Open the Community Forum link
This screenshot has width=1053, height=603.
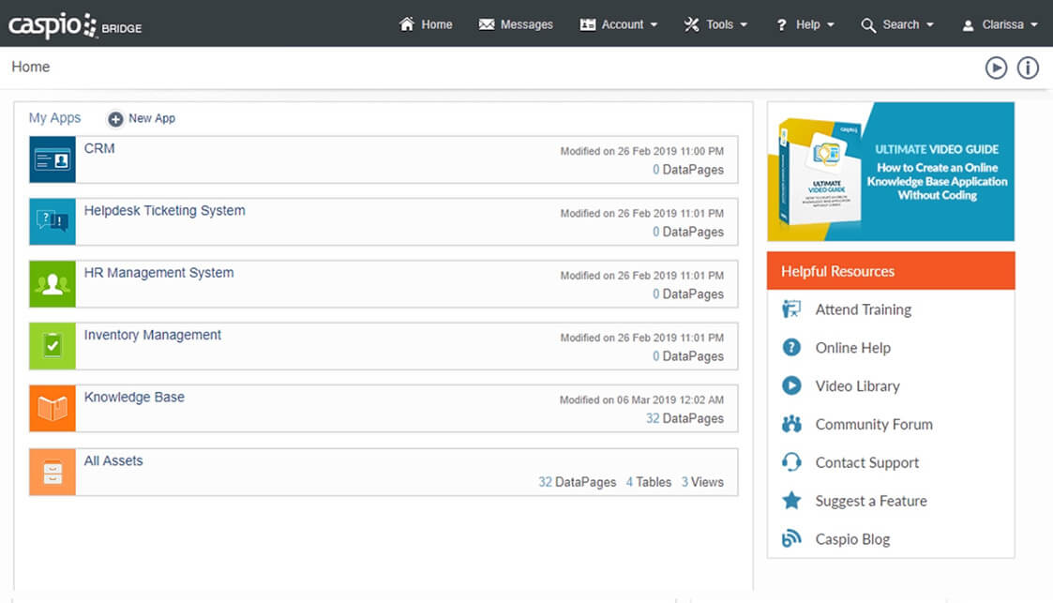point(874,425)
